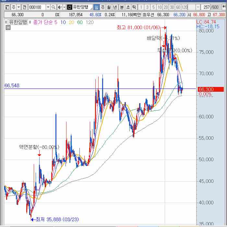Click the volume value 167,854
The image size is (227, 227).
(76, 15)
